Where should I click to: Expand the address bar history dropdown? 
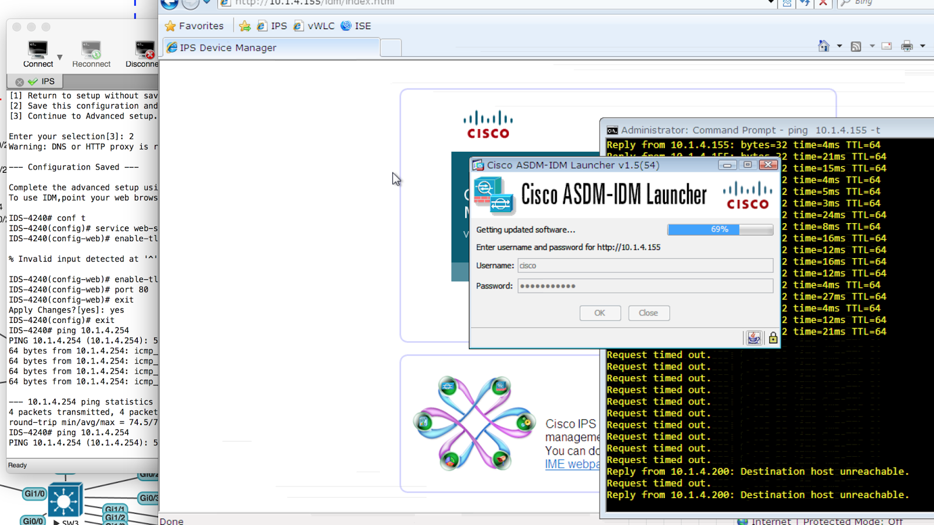click(x=771, y=2)
